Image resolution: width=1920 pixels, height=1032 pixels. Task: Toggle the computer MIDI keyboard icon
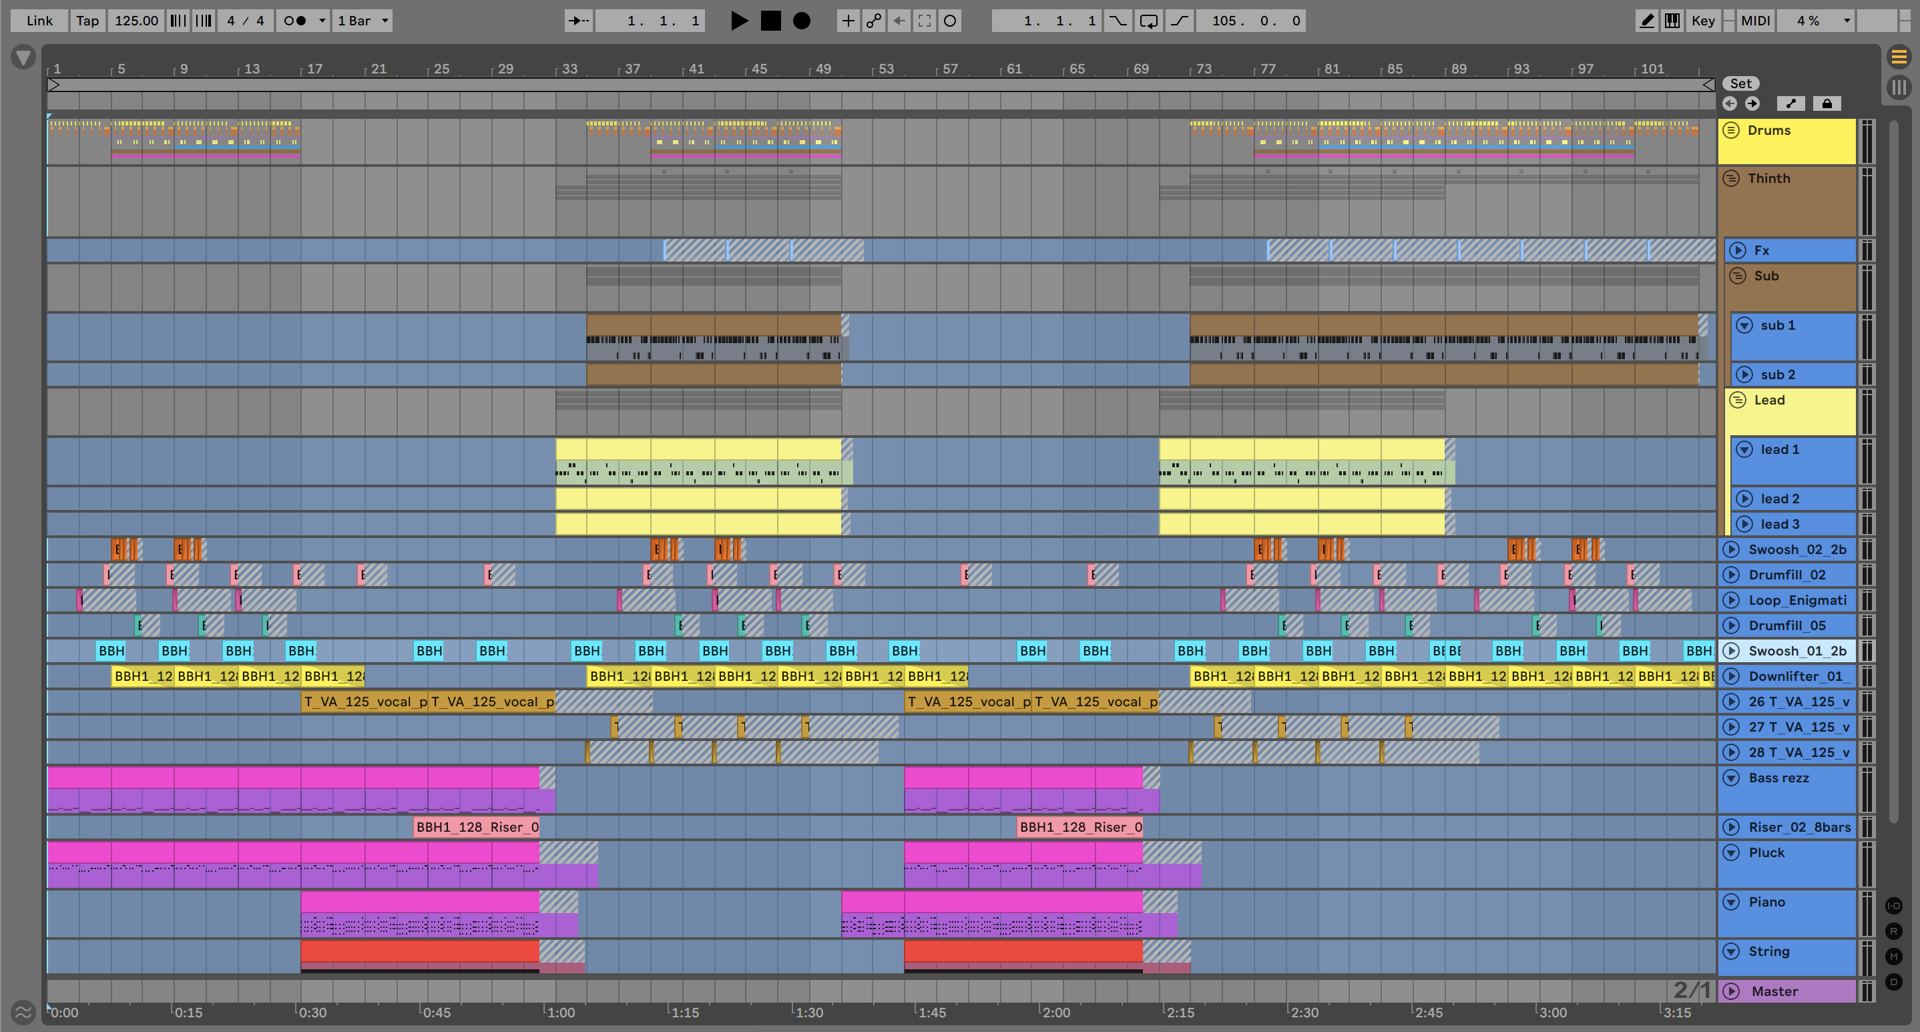pos(1672,21)
